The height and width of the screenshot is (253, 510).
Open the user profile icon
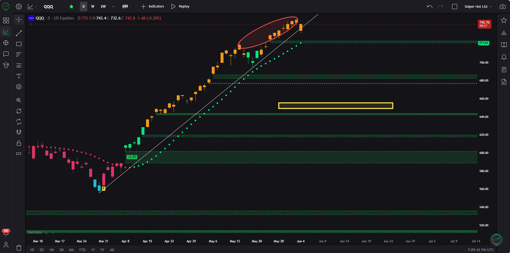point(6,245)
